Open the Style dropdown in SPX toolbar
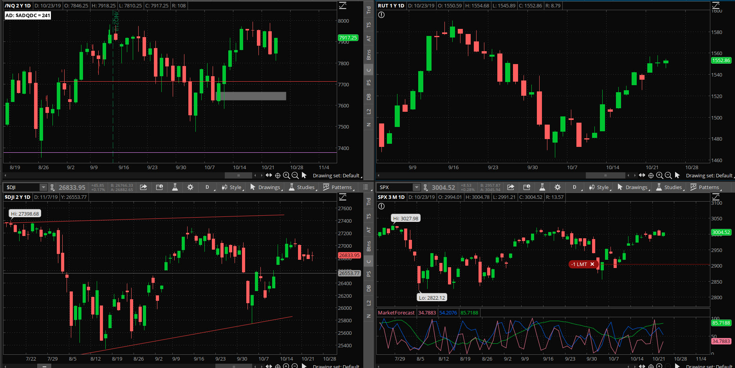The height and width of the screenshot is (368, 735). click(x=600, y=187)
